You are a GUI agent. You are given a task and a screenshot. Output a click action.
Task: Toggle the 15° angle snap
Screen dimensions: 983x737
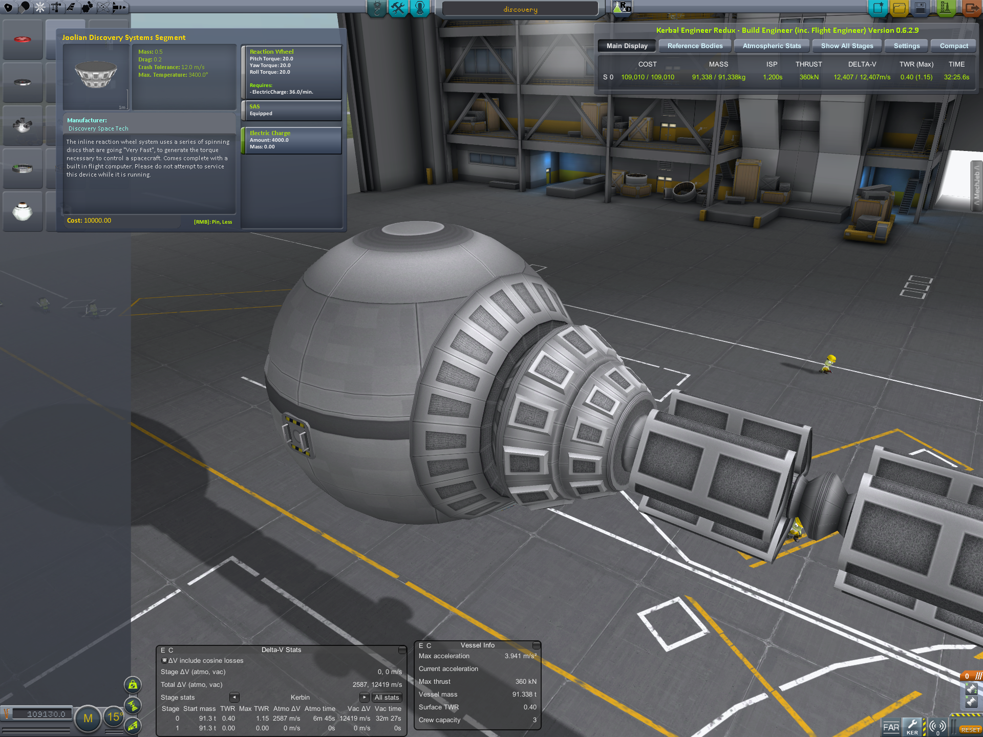[x=114, y=717]
